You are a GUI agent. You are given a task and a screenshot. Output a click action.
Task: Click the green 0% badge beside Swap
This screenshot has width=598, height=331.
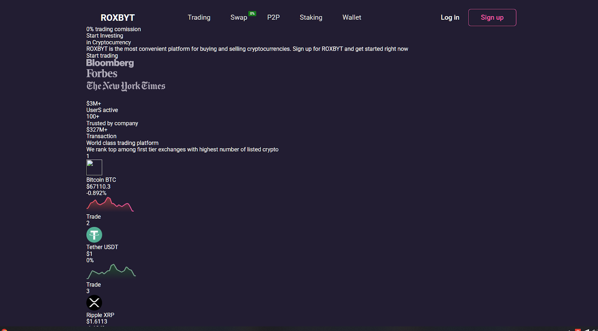coord(252,13)
